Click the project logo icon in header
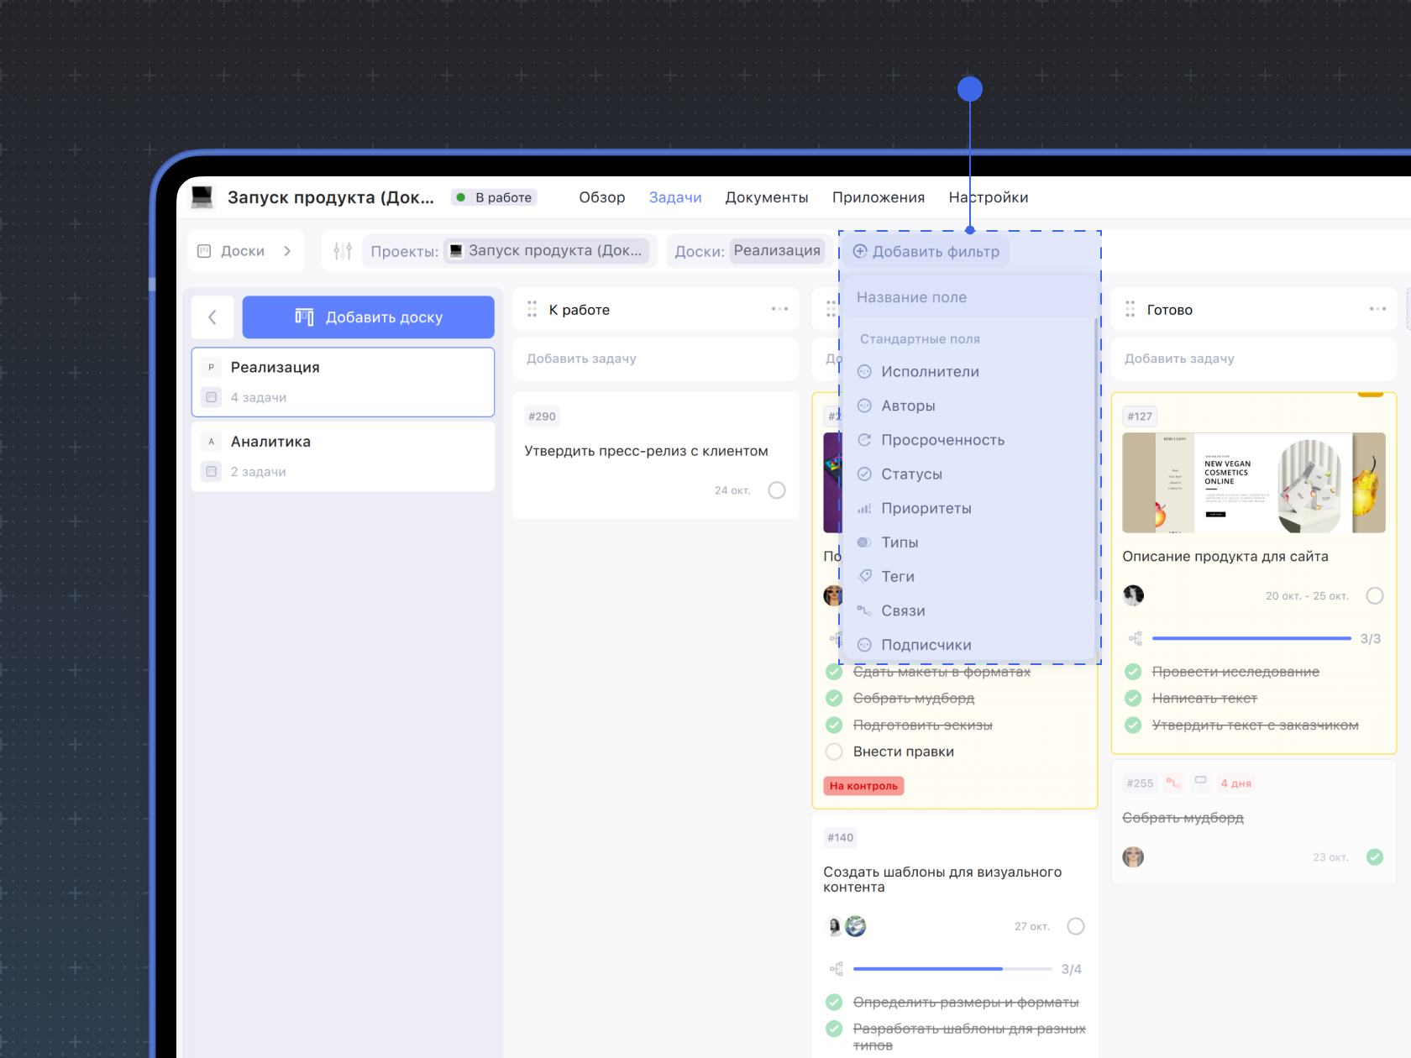Screen dimensions: 1411x1058 (202, 197)
